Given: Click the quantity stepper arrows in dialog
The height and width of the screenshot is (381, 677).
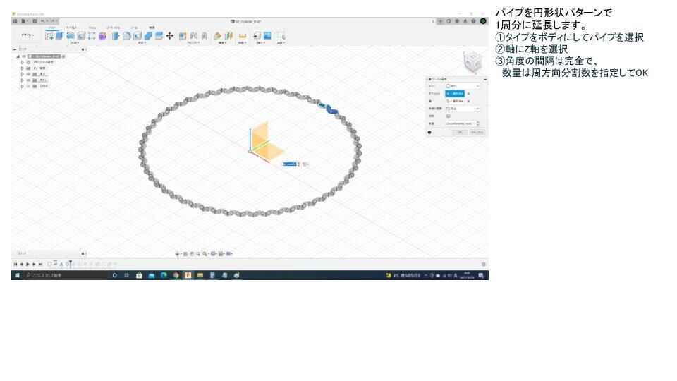Looking at the screenshot, I should click(478, 123).
